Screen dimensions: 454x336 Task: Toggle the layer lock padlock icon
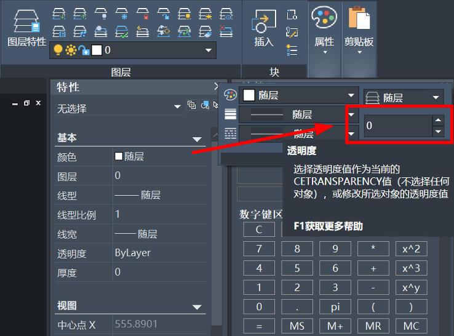pos(83,50)
